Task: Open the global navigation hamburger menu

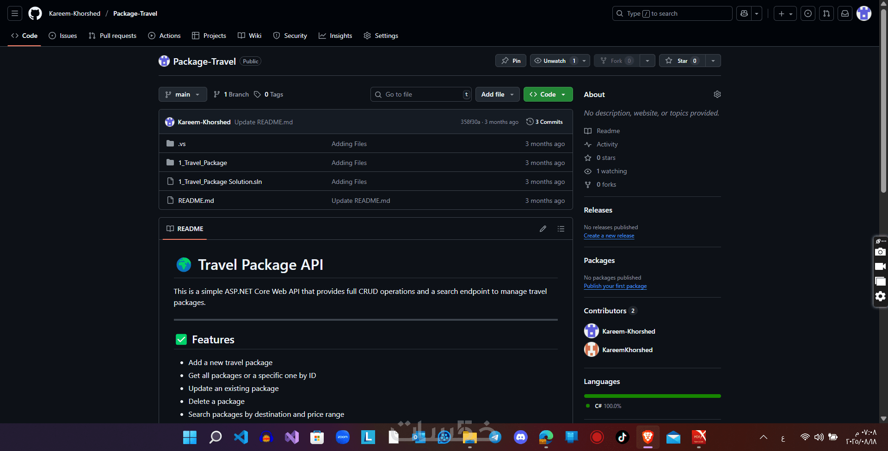Action: pos(15,13)
